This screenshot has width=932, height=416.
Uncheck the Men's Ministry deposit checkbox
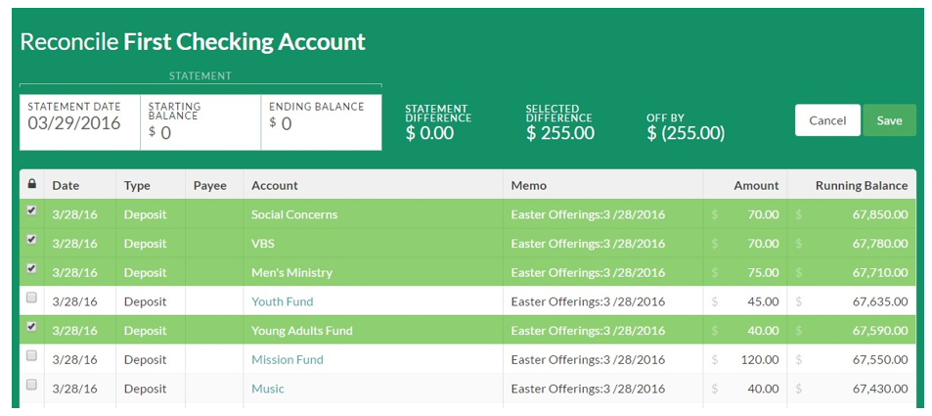click(32, 269)
